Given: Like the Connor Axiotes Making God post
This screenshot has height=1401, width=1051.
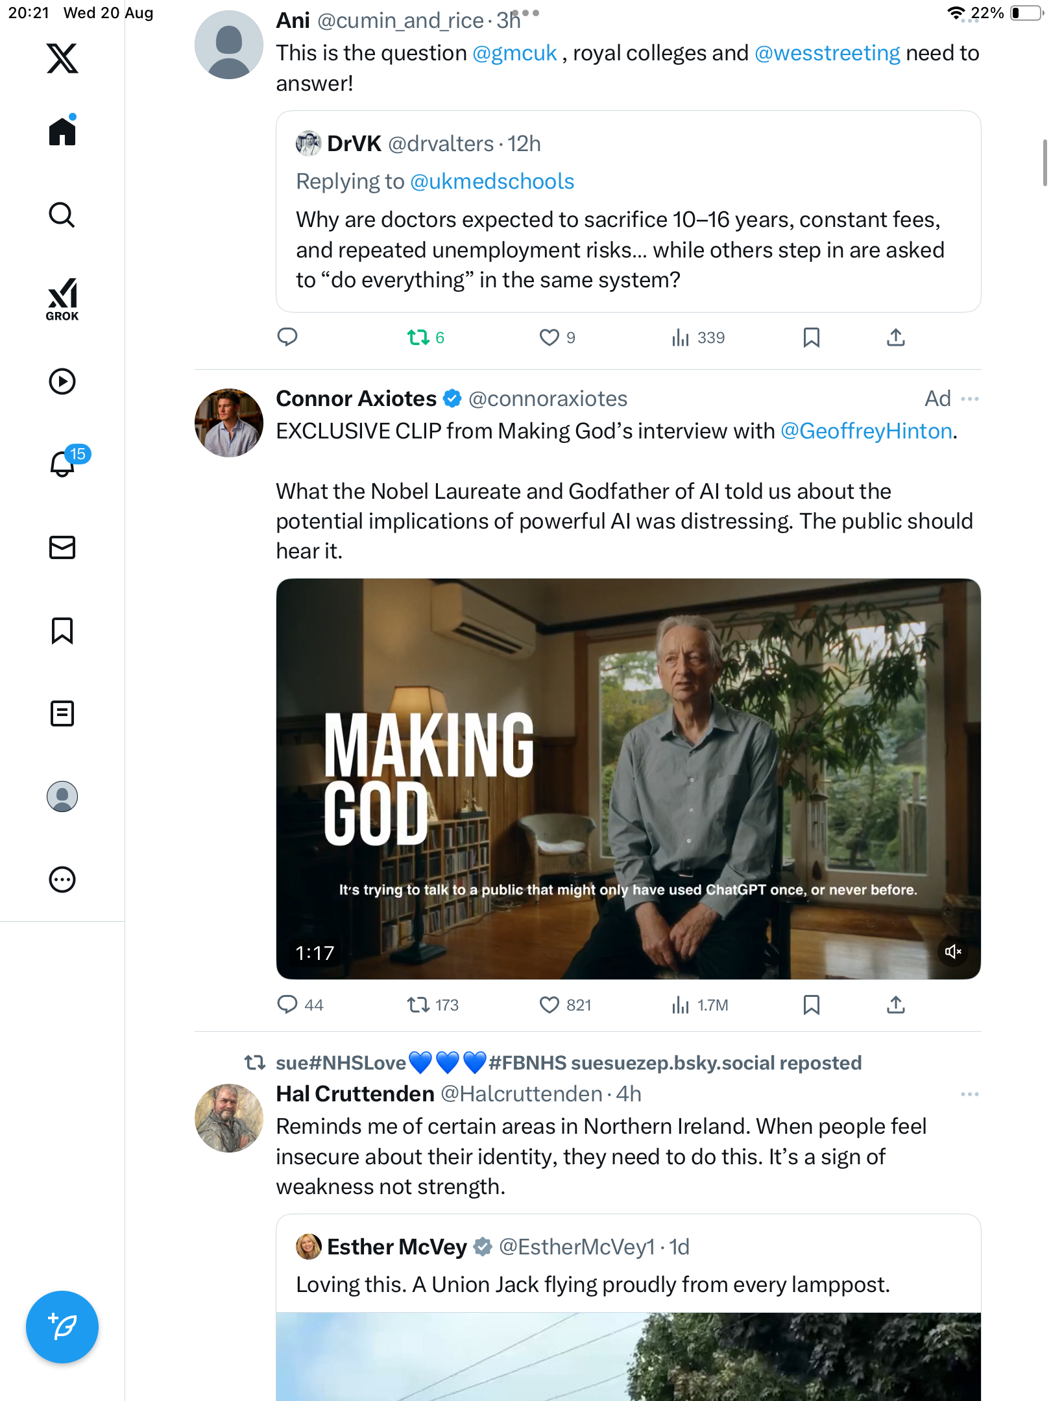Looking at the screenshot, I should [x=550, y=1005].
